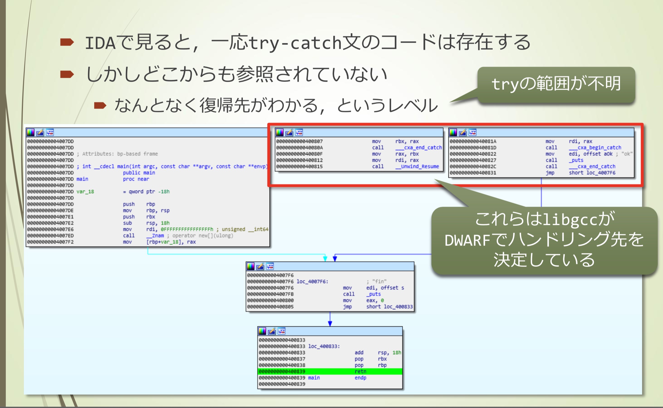Viewport: 663px width, 408px height.
Task: Click the color palette icon on the node at 400807
Action: (x=280, y=133)
